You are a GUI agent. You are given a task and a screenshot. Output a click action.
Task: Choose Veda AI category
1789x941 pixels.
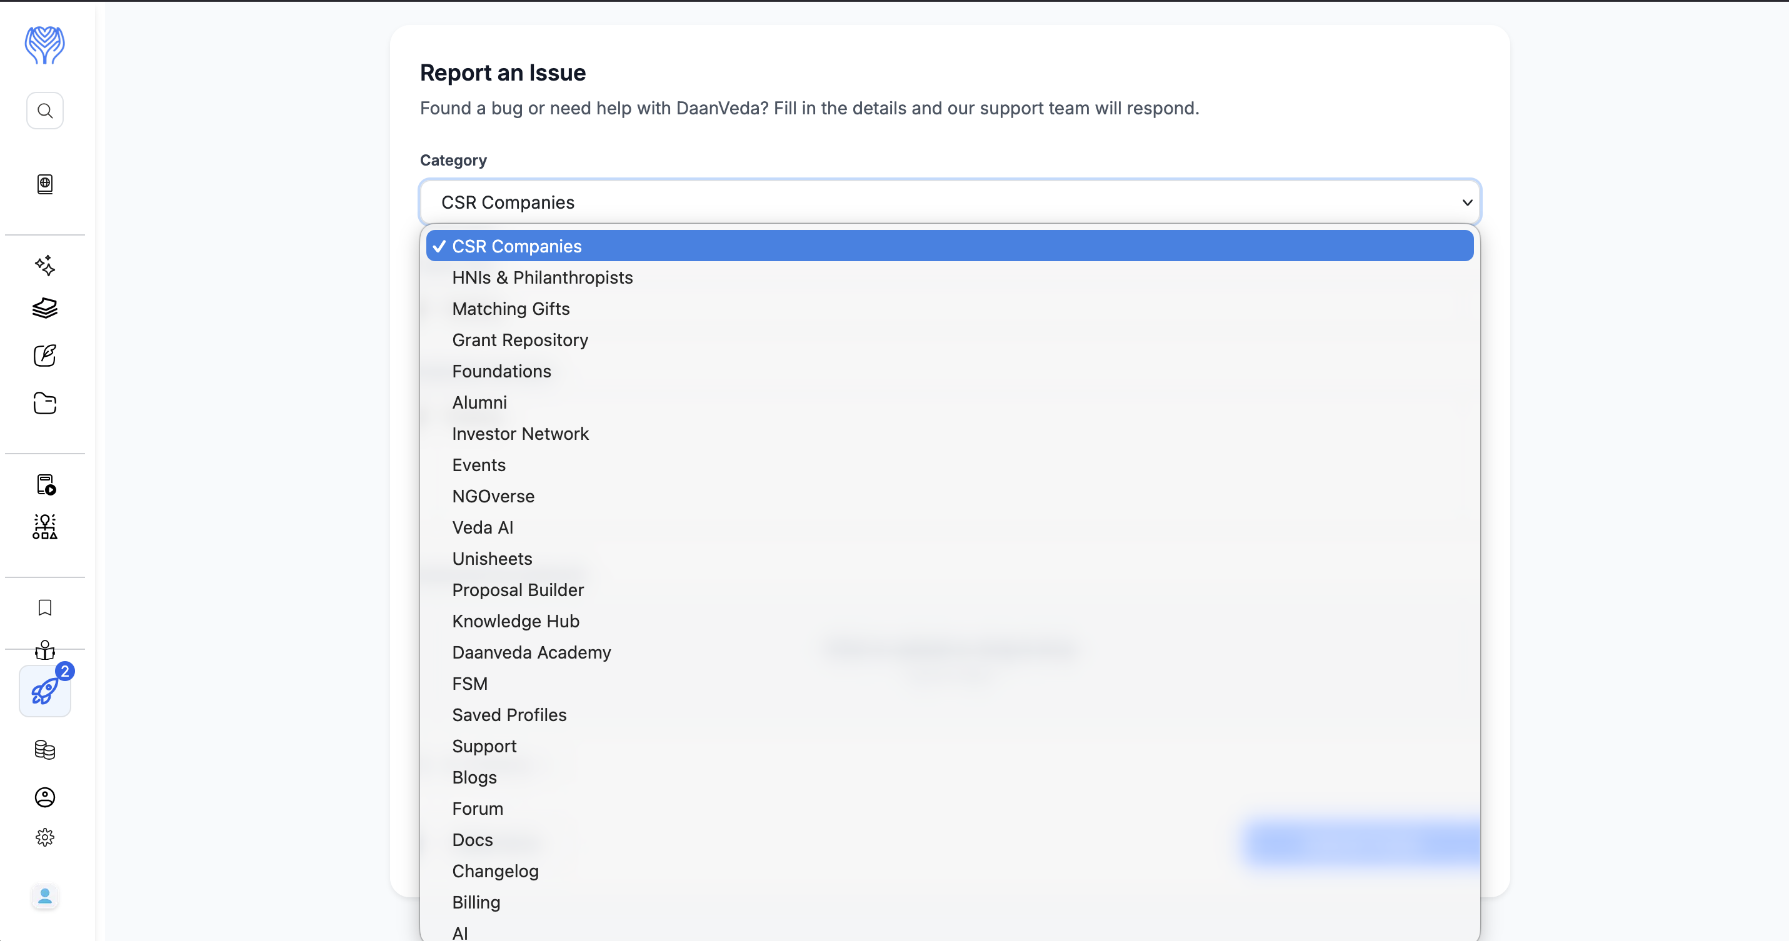click(950, 527)
